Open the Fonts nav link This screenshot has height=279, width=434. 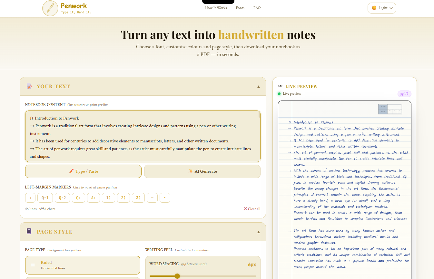[240, 8]
